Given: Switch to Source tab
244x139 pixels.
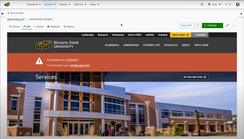Looking at the screenshot, I should point(39,27).
